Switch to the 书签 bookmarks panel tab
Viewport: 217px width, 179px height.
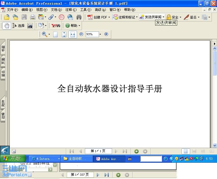tap(4, 49)
